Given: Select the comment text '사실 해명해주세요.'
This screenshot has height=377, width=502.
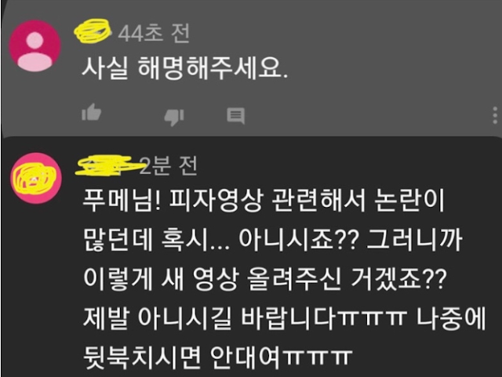Looking at the screenshot, I should 185,68.
